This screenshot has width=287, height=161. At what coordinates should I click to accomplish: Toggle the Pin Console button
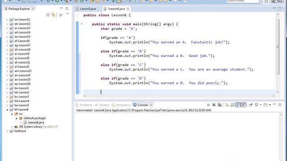pyautogui.click(x=251, y=105)
